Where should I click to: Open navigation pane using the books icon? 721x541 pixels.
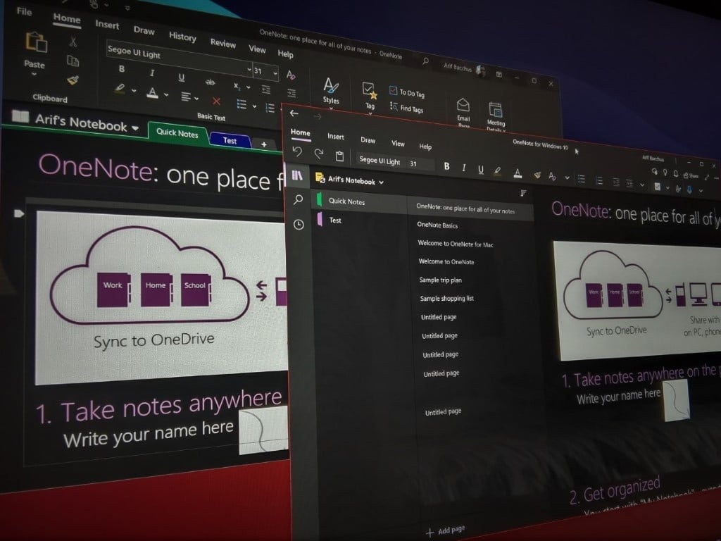point(299,176)
